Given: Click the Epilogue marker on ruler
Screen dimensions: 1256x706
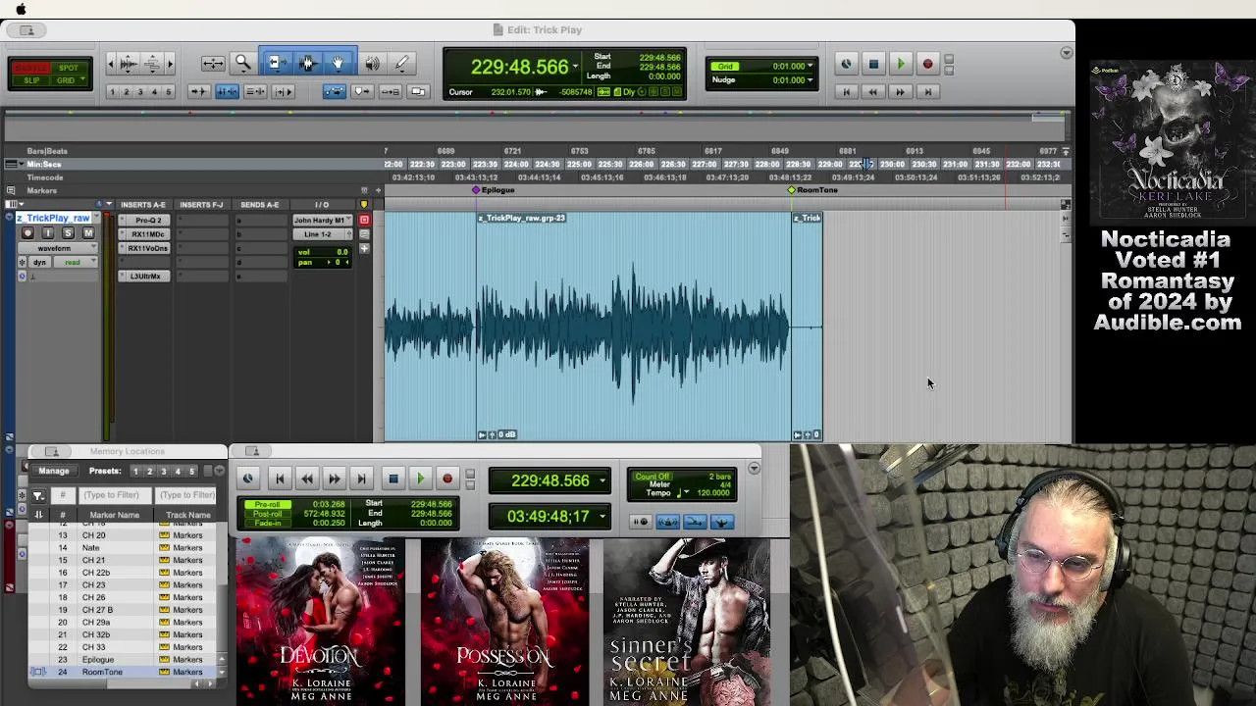Looking at the screenshot, I should point(495,190).
